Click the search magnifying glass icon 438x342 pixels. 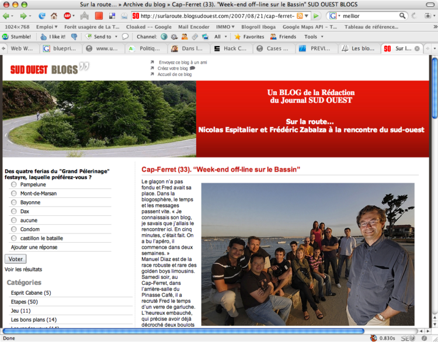tap(402, 16)
